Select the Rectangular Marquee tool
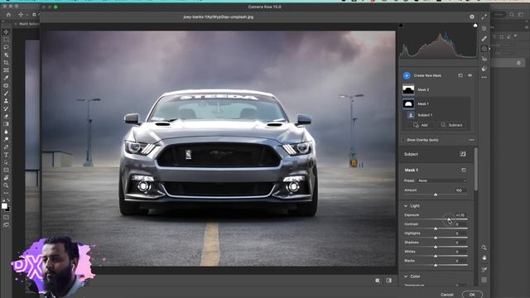 pyautogui.click(x=6, y=40)
